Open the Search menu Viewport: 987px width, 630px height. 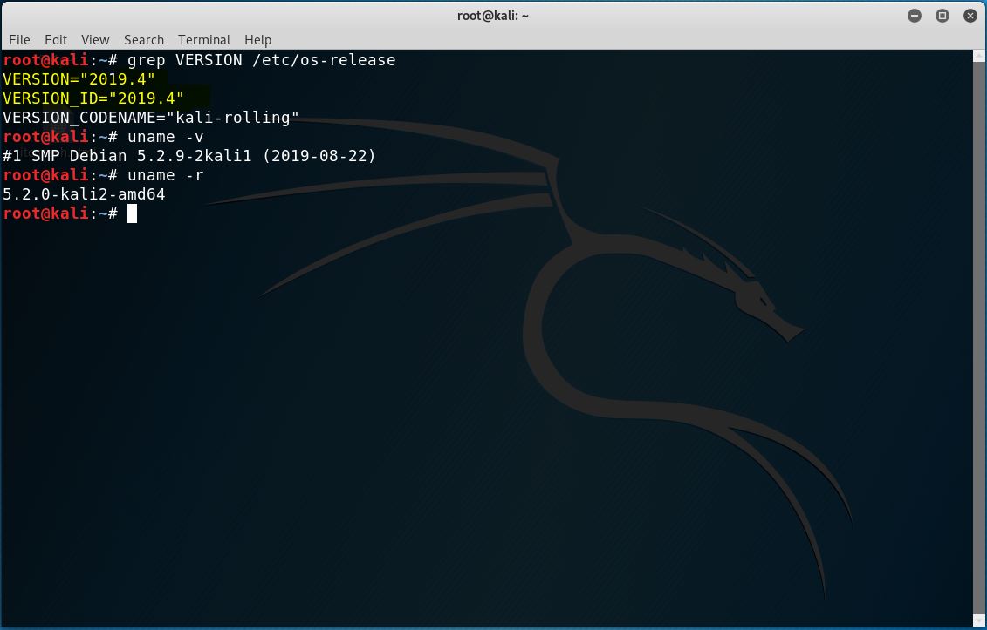click(x=144, y=39)
